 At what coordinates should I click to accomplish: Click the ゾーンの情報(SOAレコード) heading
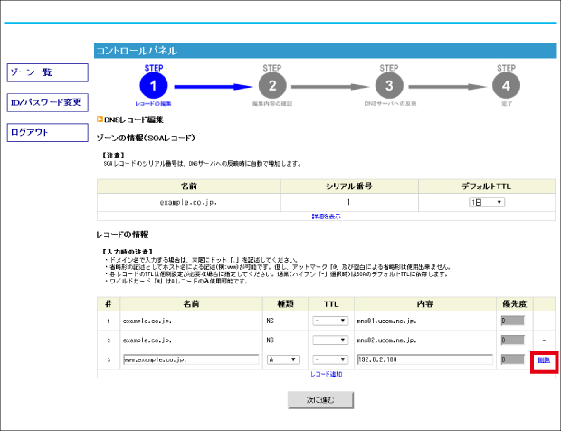pyautogui.click(x=146, y=138)
